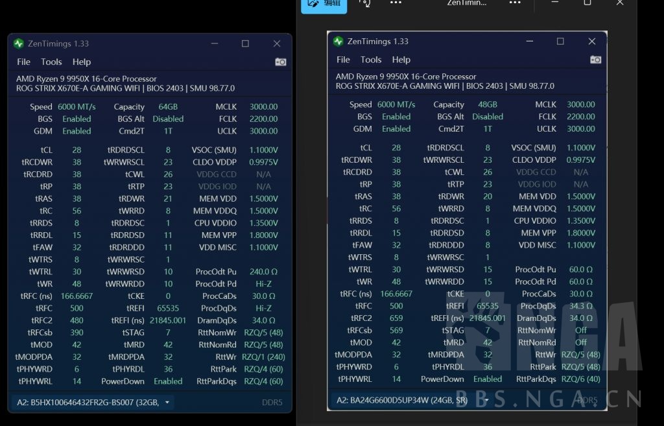Viewport: 664px width, 426px height.
Task: Open the File menu in the 64GB ZenTimings window
Action: pos(23,62)
